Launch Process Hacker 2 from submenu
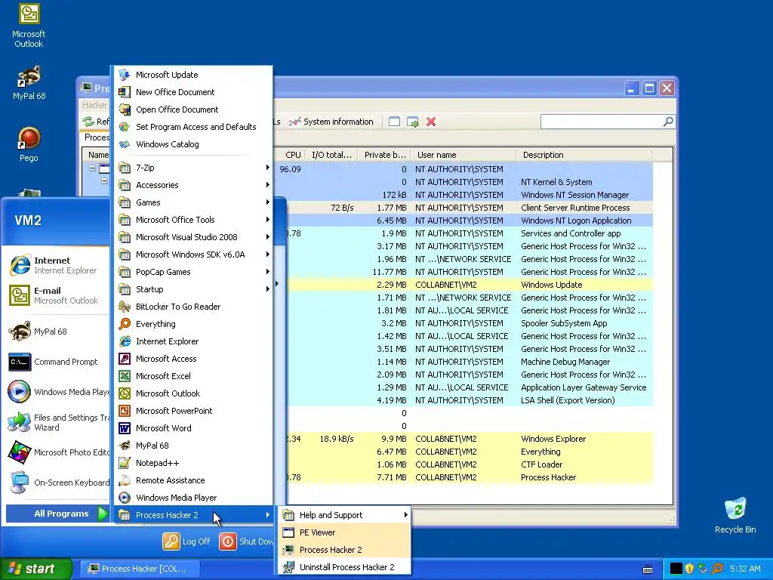This screenshot has width=773, height=580. coord(344,550)
